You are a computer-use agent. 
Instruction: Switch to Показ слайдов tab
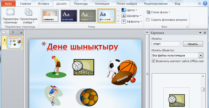pyautogui.click(x=127, y=4)
